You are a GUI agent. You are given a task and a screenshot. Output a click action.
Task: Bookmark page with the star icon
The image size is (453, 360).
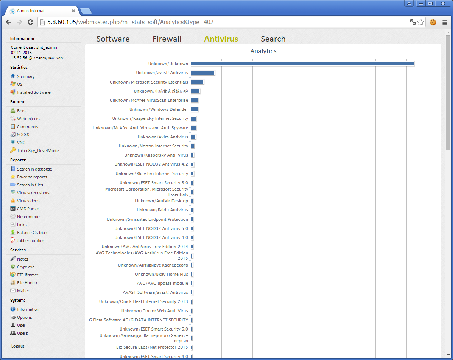pyautogui.click(x=421, y=22)
